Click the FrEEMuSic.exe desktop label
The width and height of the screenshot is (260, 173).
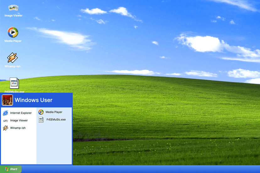pyautogui.click(x=14, y=92)
